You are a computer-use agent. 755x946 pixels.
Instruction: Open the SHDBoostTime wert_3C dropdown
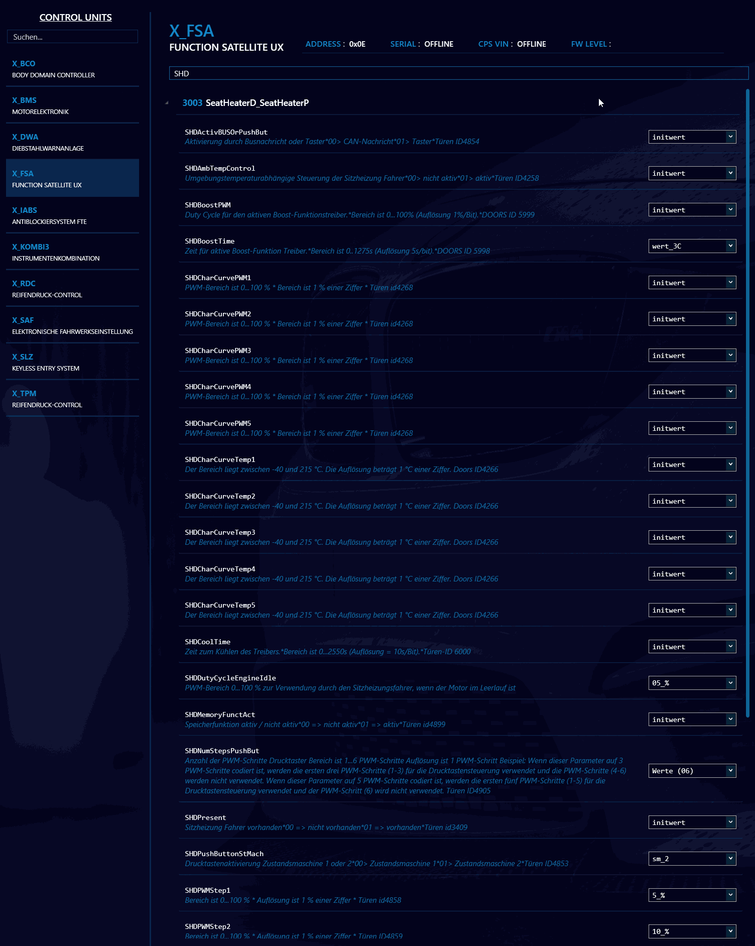pyautogui.click(x=692, y=246)
